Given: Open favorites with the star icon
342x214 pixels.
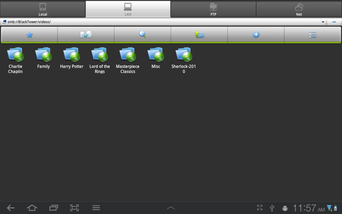Looking at the screenshot, I should pyautogui.click(x=29, y=35).
